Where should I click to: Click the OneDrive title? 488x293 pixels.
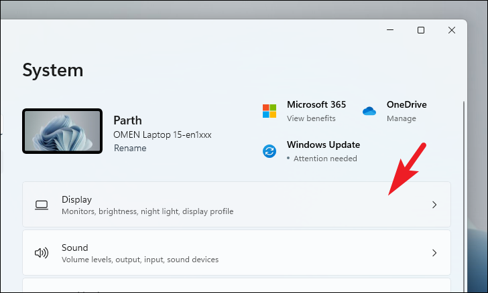(406, 104)
